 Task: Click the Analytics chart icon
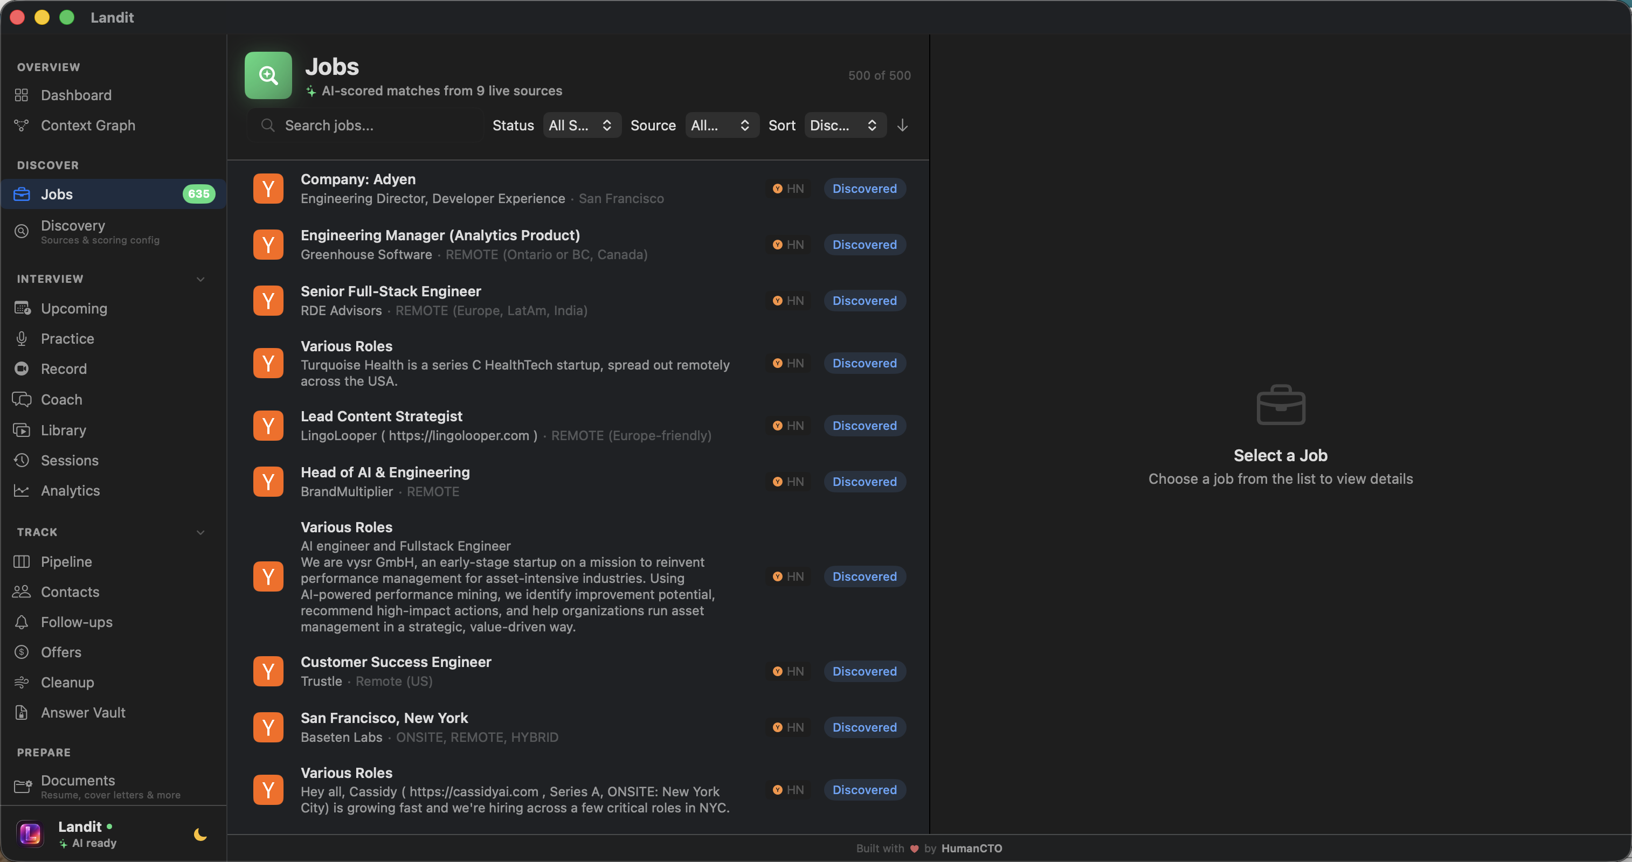coord(22,491)
